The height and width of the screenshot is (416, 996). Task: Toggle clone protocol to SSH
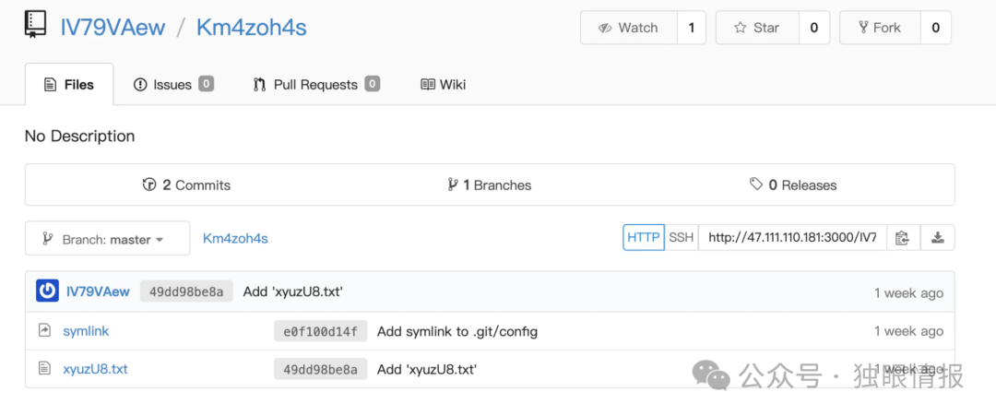(682, 238)
